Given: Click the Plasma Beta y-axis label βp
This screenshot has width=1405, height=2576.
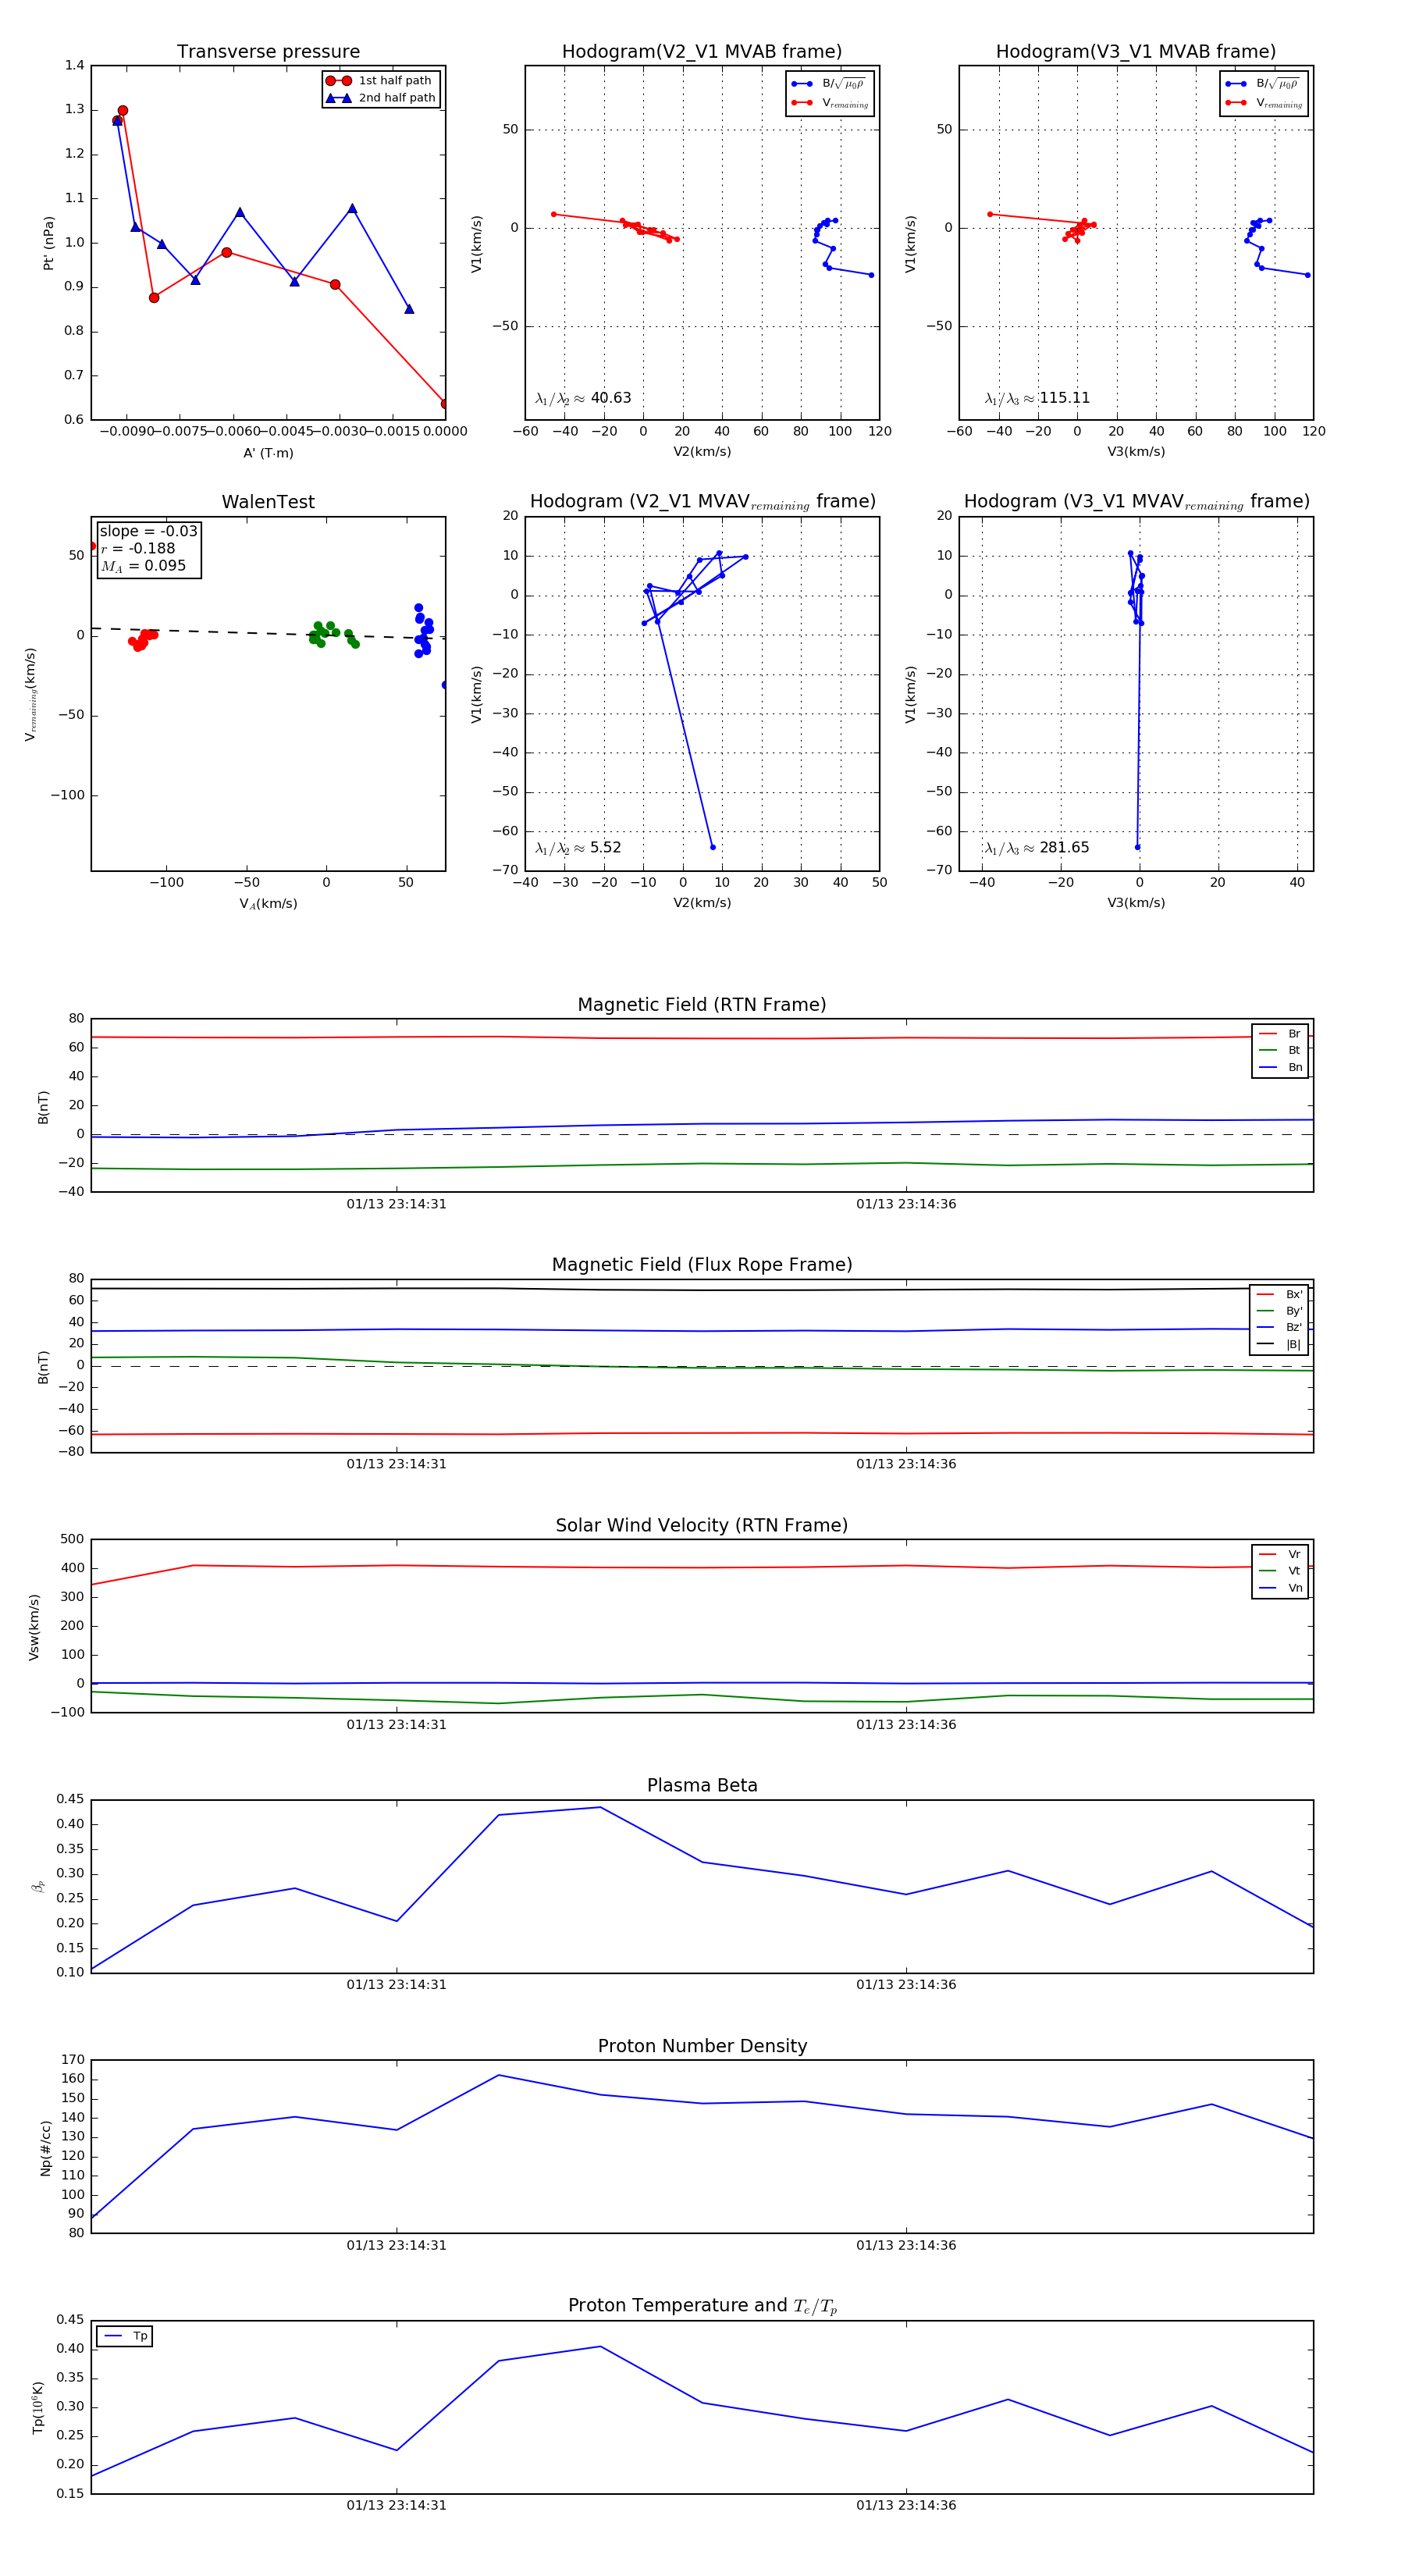Looking at the screenshot, I should pos(38,1887).
